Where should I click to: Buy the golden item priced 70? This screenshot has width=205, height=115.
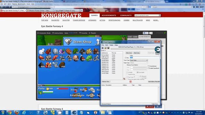pos(89,51)
